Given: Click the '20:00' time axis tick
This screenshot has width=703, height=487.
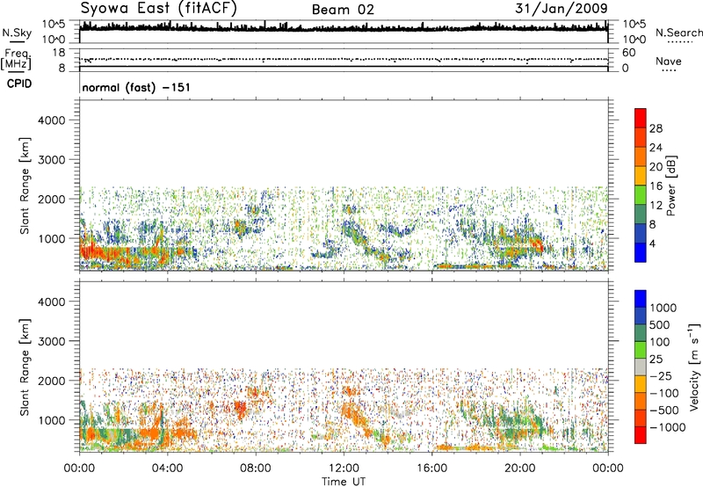Looking at the screenshot, I should [x=519, y=469].
